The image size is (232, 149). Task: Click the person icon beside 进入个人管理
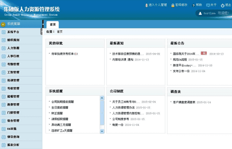click(146, 6)
